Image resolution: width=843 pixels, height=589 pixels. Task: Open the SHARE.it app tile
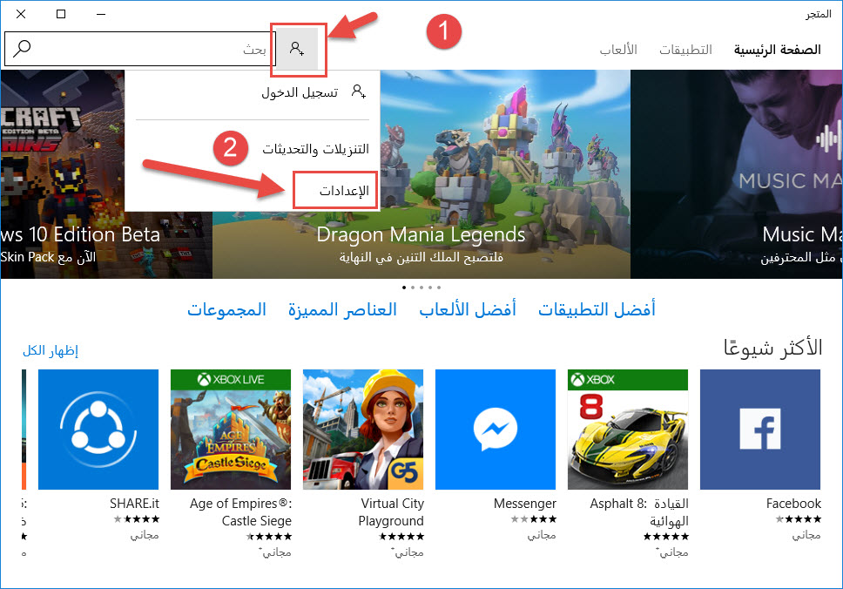click(98, 430)
